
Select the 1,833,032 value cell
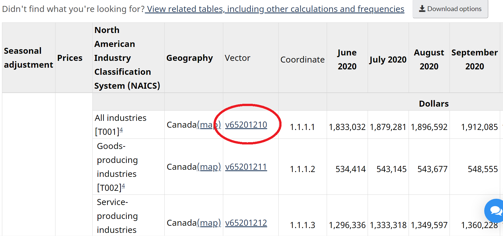(347, 127)
